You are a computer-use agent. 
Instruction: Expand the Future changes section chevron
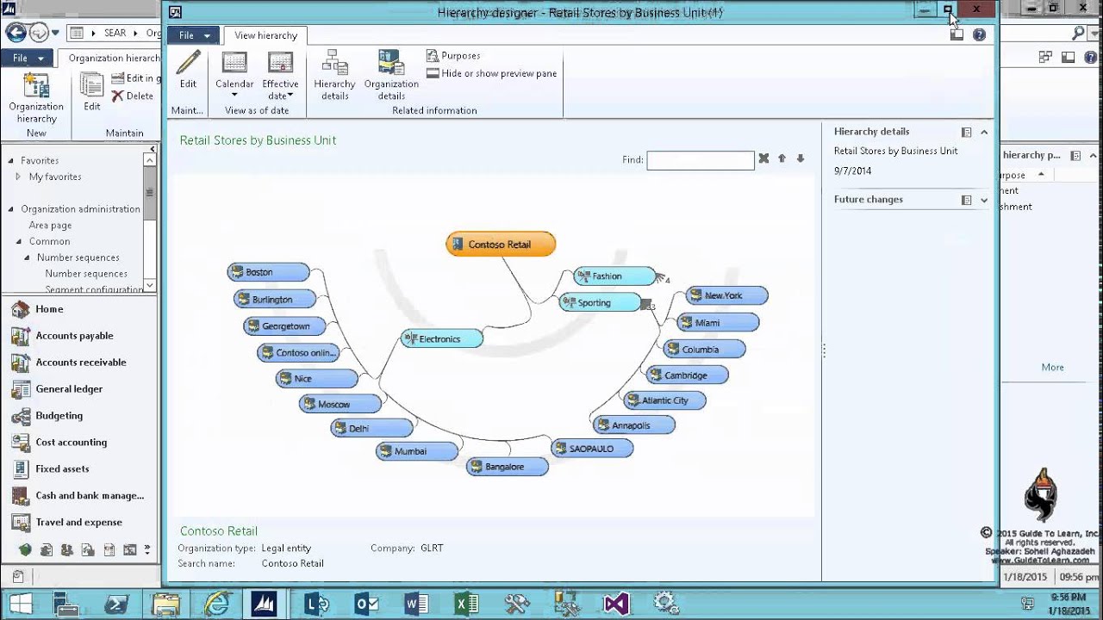984,200
